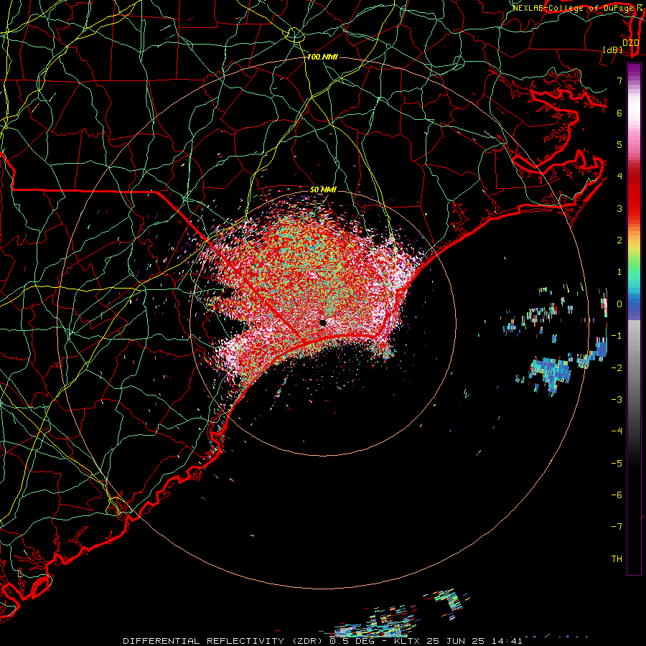Screen dimensions: 646x646
Task: Click the 7 value on the color scale
Action: [619, 80]
